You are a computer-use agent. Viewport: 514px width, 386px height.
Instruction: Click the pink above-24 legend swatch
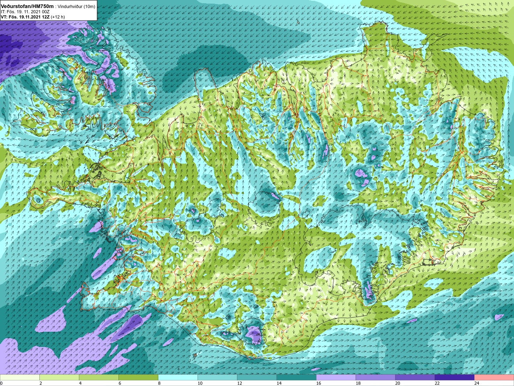[494, 378]
